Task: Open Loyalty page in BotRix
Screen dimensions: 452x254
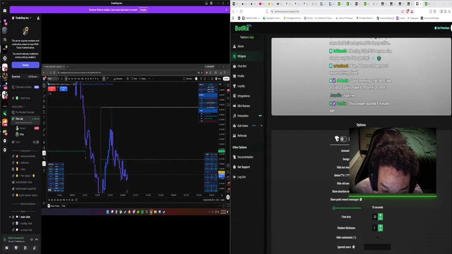Action: pos(241,86)
